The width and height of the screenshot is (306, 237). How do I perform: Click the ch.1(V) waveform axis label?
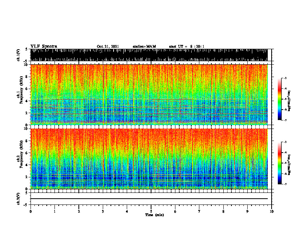pyautogui.click(x=19, y=55)
